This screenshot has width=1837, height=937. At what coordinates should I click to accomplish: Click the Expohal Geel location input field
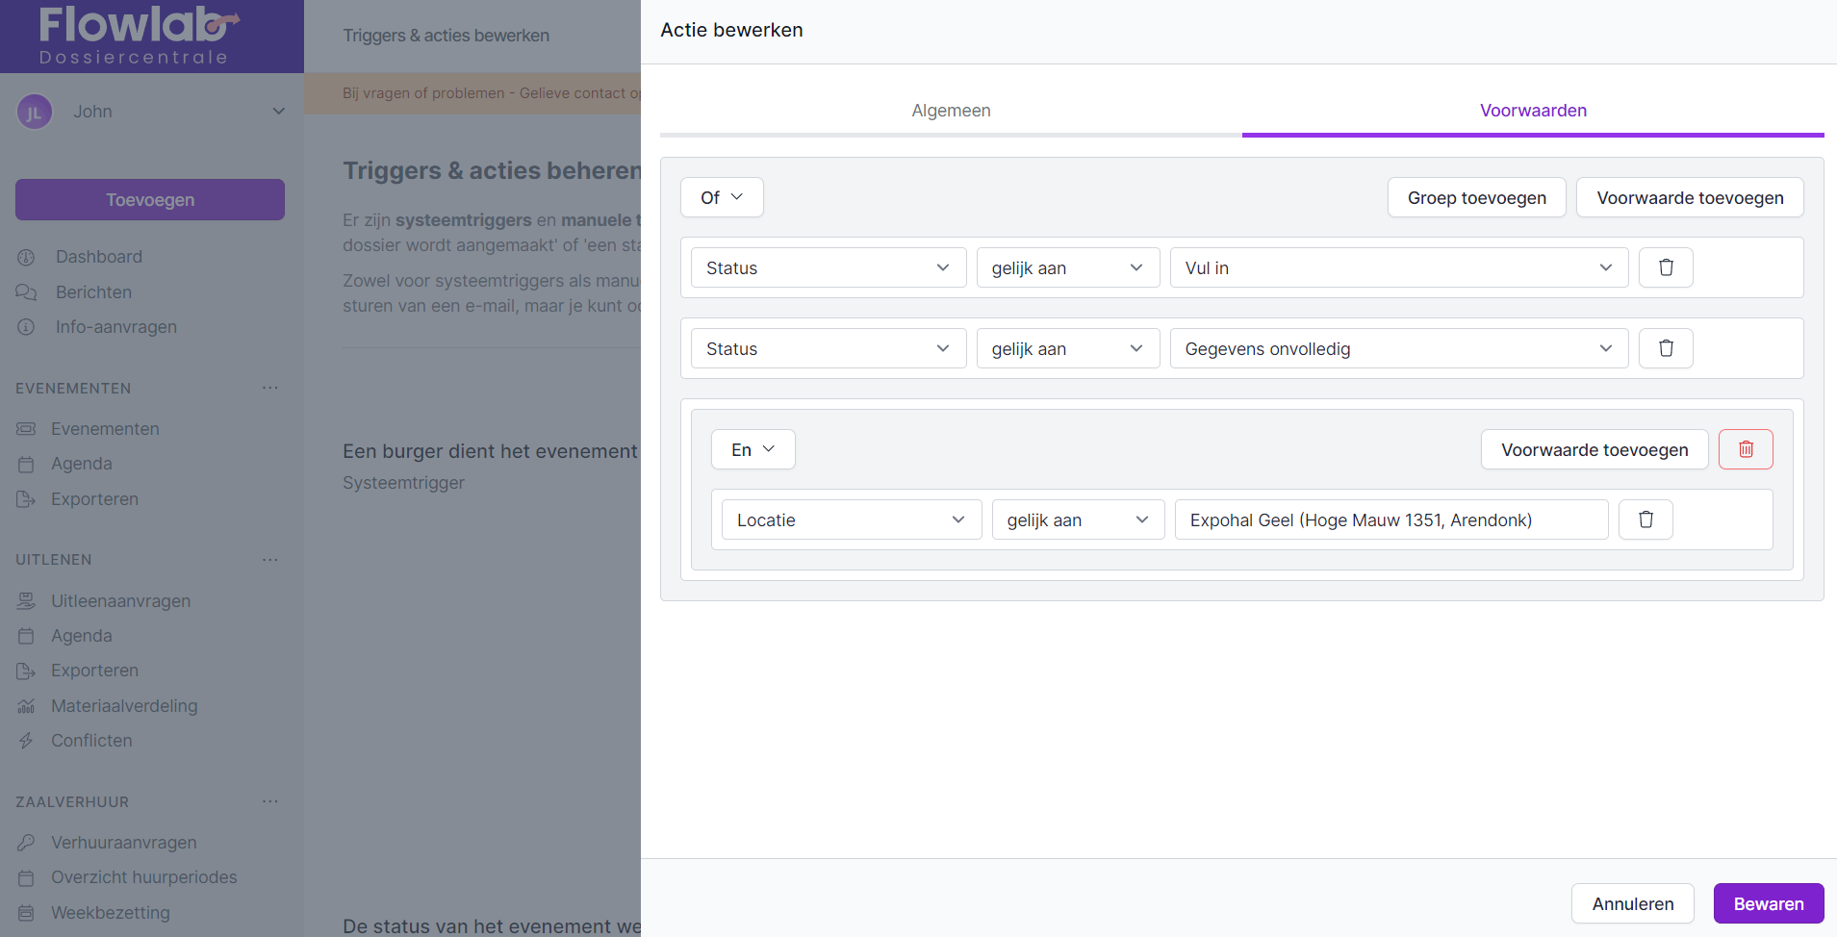(1391, 519)
